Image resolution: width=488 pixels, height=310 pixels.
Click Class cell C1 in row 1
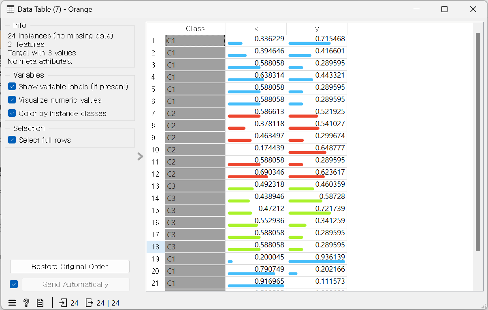coord(195,40)
